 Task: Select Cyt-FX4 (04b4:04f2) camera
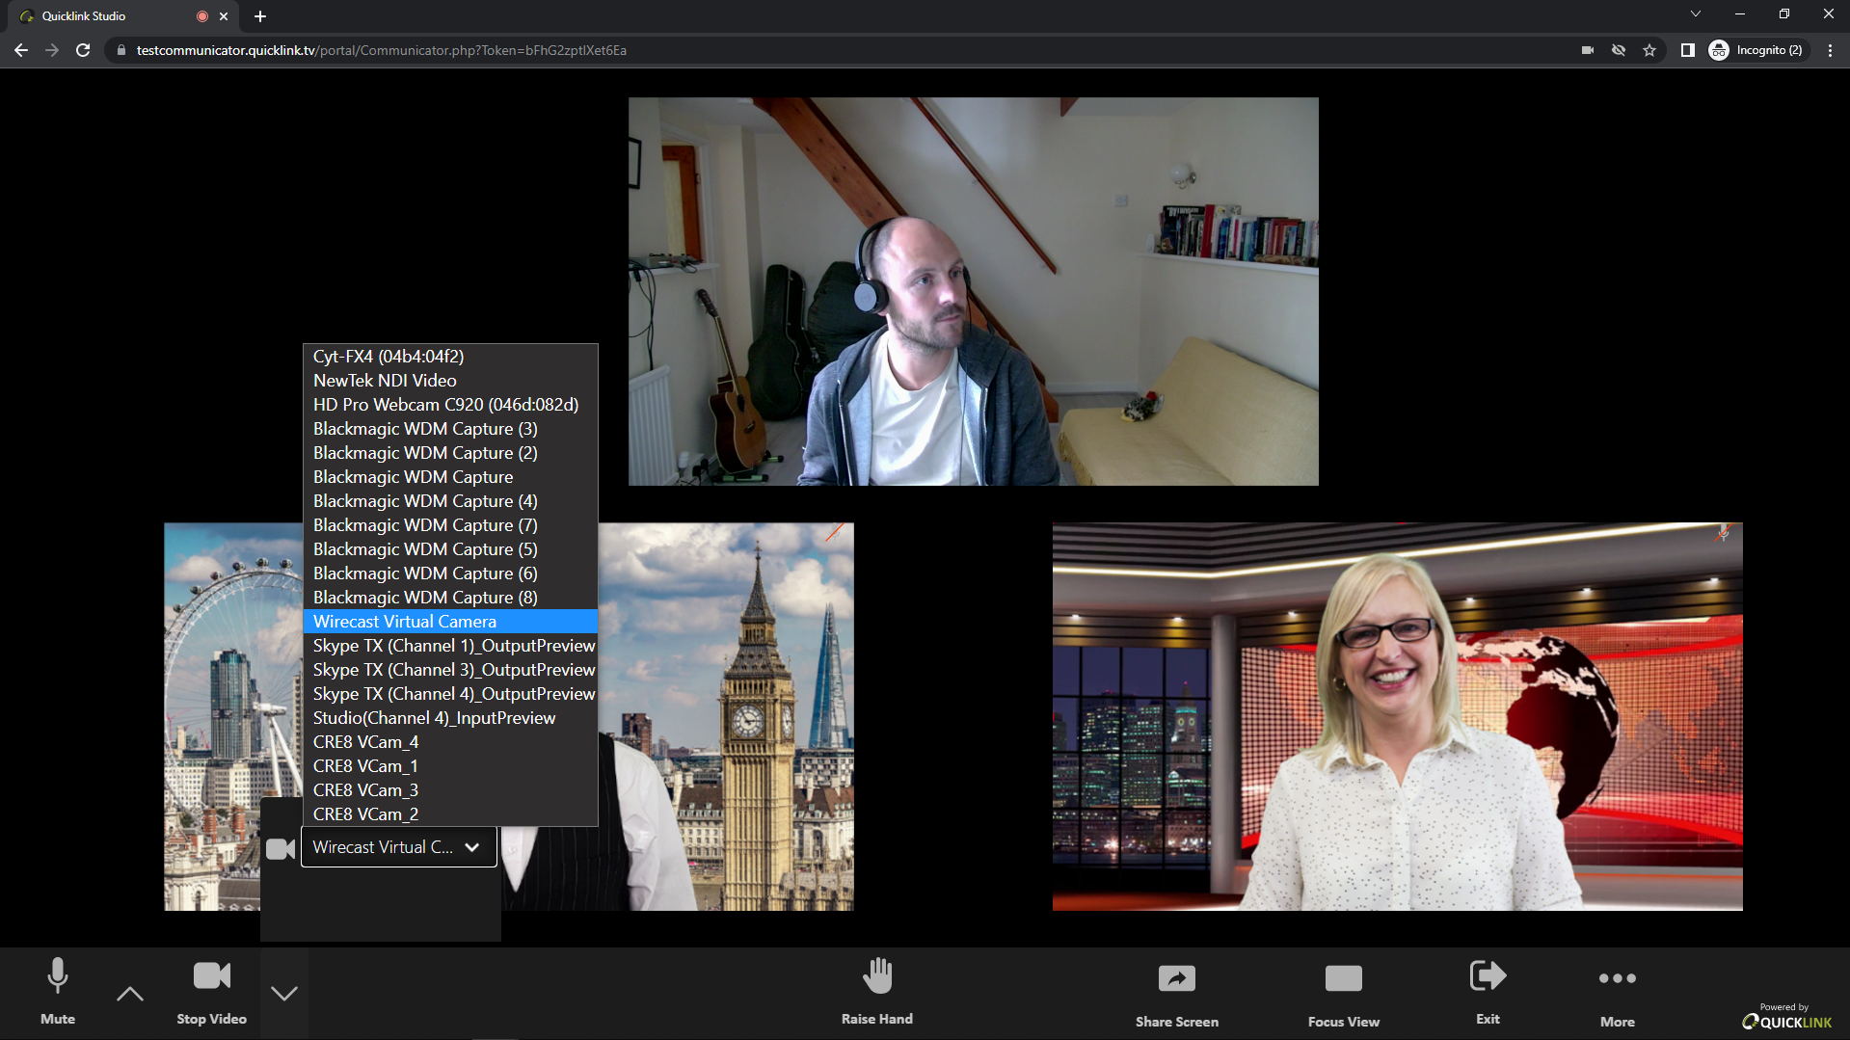pyautogui.click(x=451, y=357)
